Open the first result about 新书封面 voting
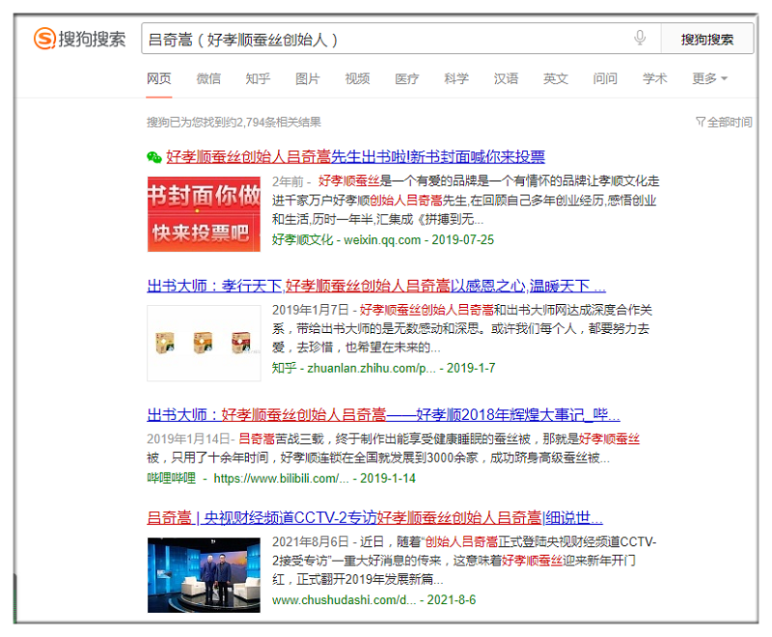The height and width of the screenshot is (637, 772). pyautogui.click(x=355, y=156)
